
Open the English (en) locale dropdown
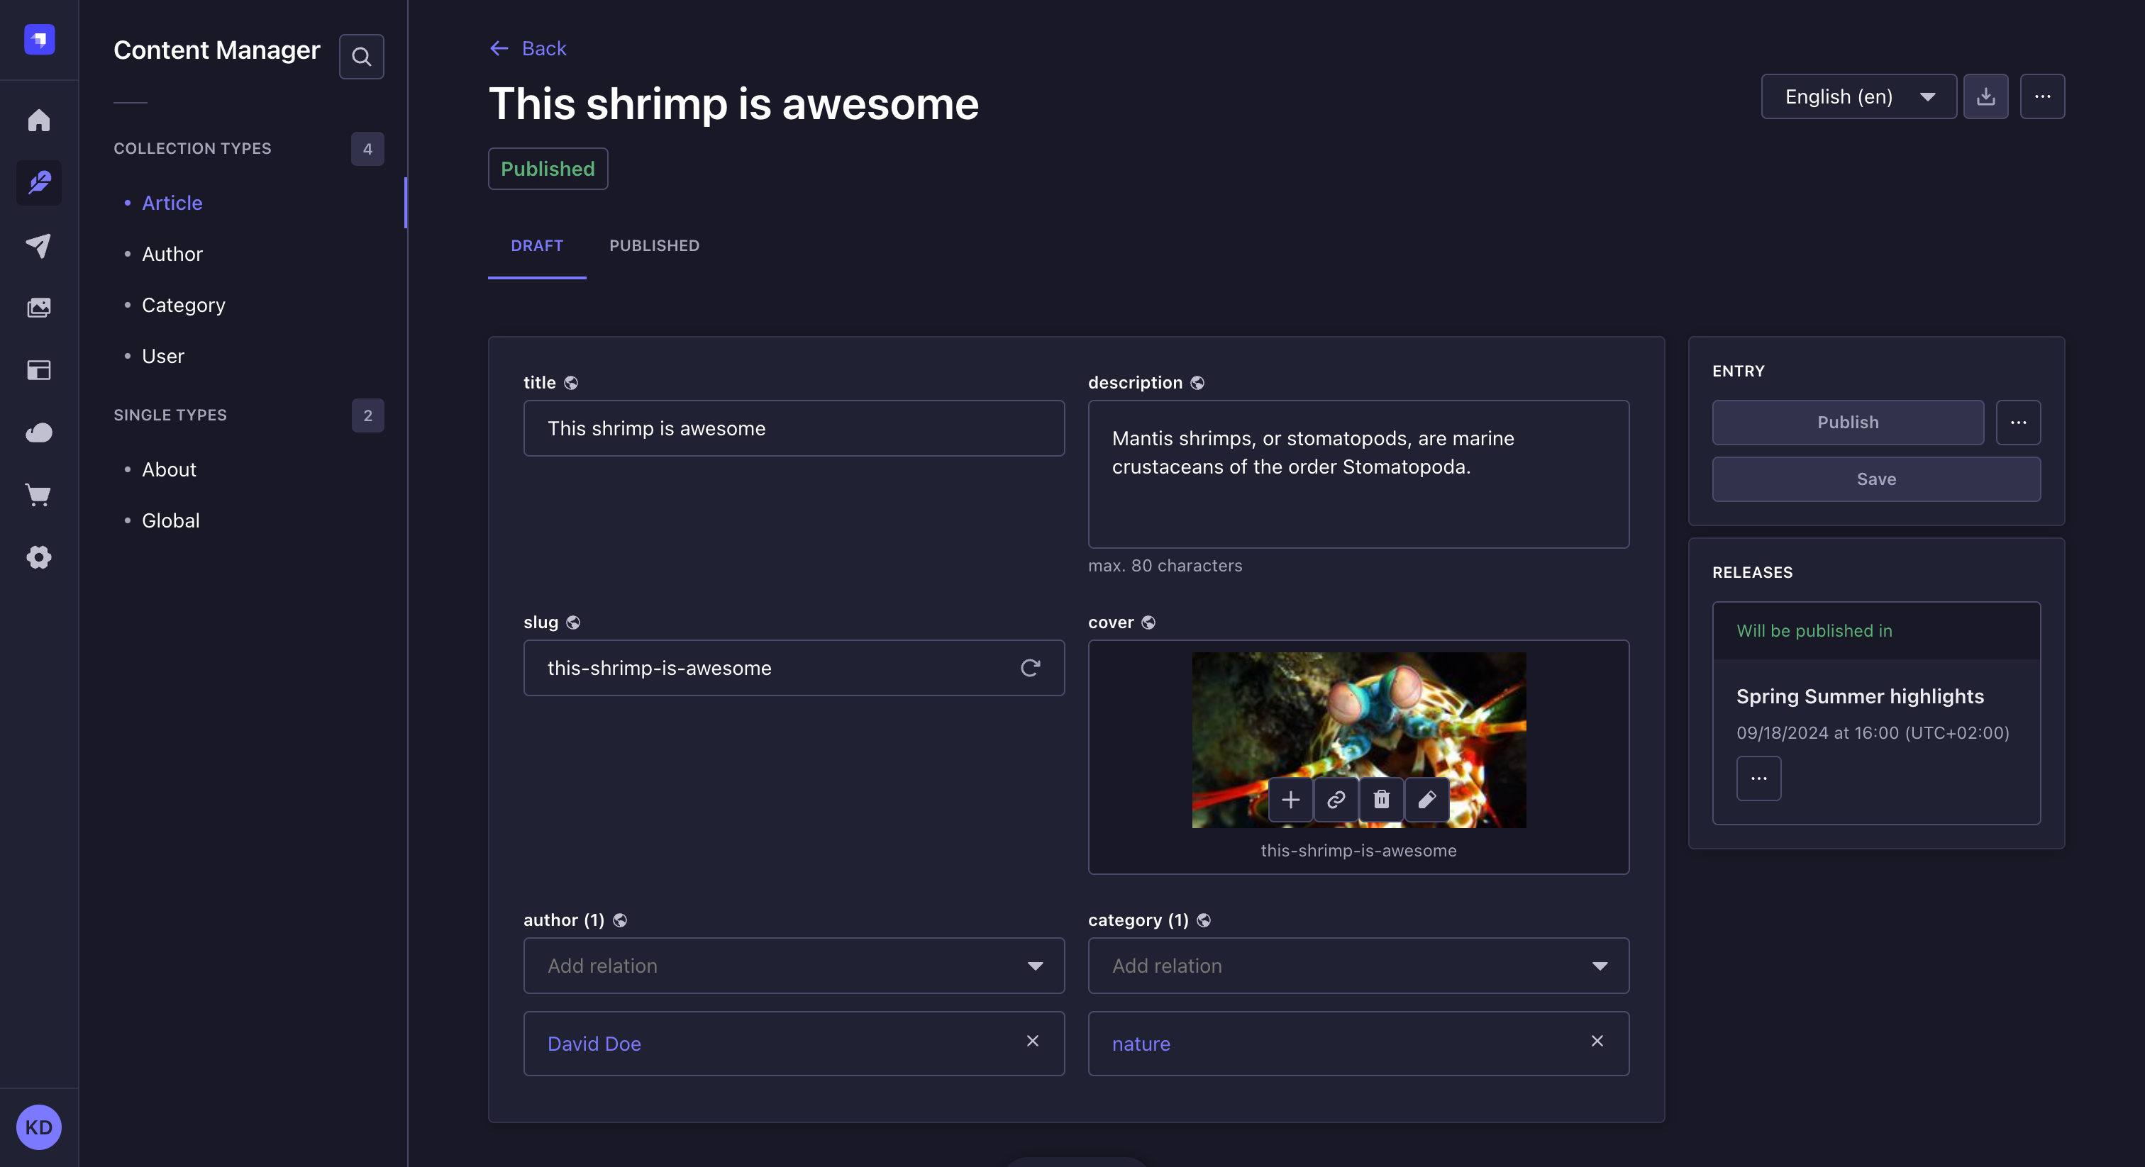coord(1858,96)
